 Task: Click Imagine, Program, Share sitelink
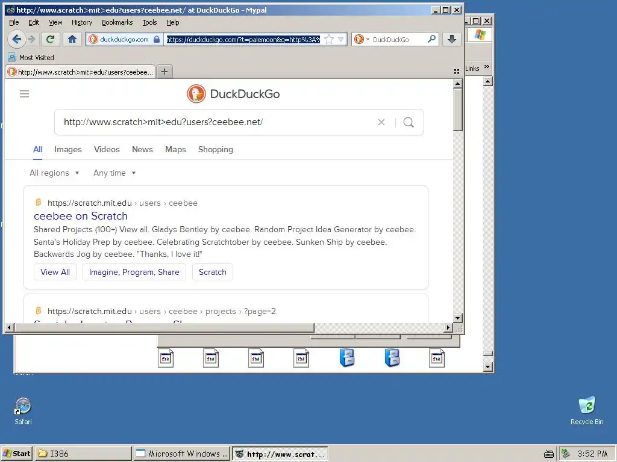click(134, 272)
